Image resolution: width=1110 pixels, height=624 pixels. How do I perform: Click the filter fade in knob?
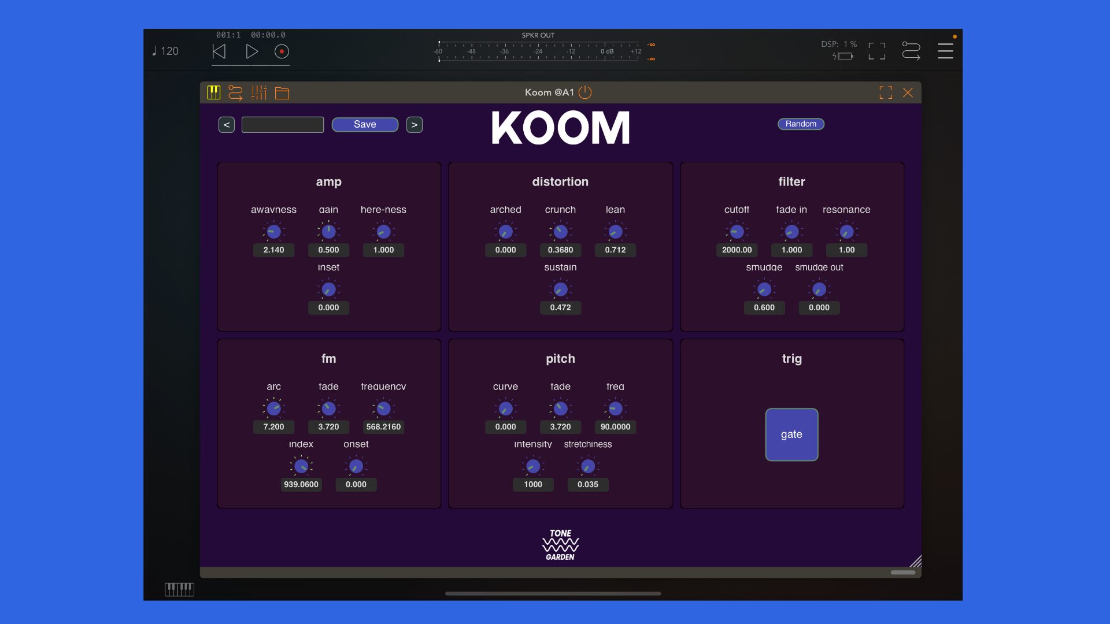click(x=791, y=232)
